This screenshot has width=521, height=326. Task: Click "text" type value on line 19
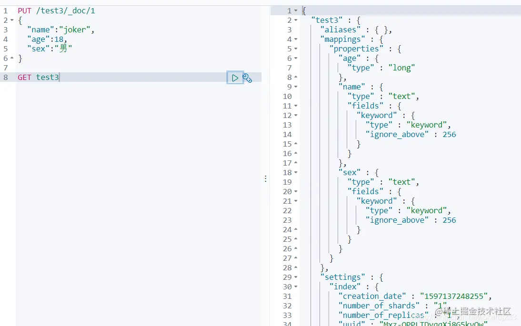click(x=402, y=182)
